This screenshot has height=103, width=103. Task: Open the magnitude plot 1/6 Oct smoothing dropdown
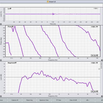pyautogui.click(x=95, y=92)
